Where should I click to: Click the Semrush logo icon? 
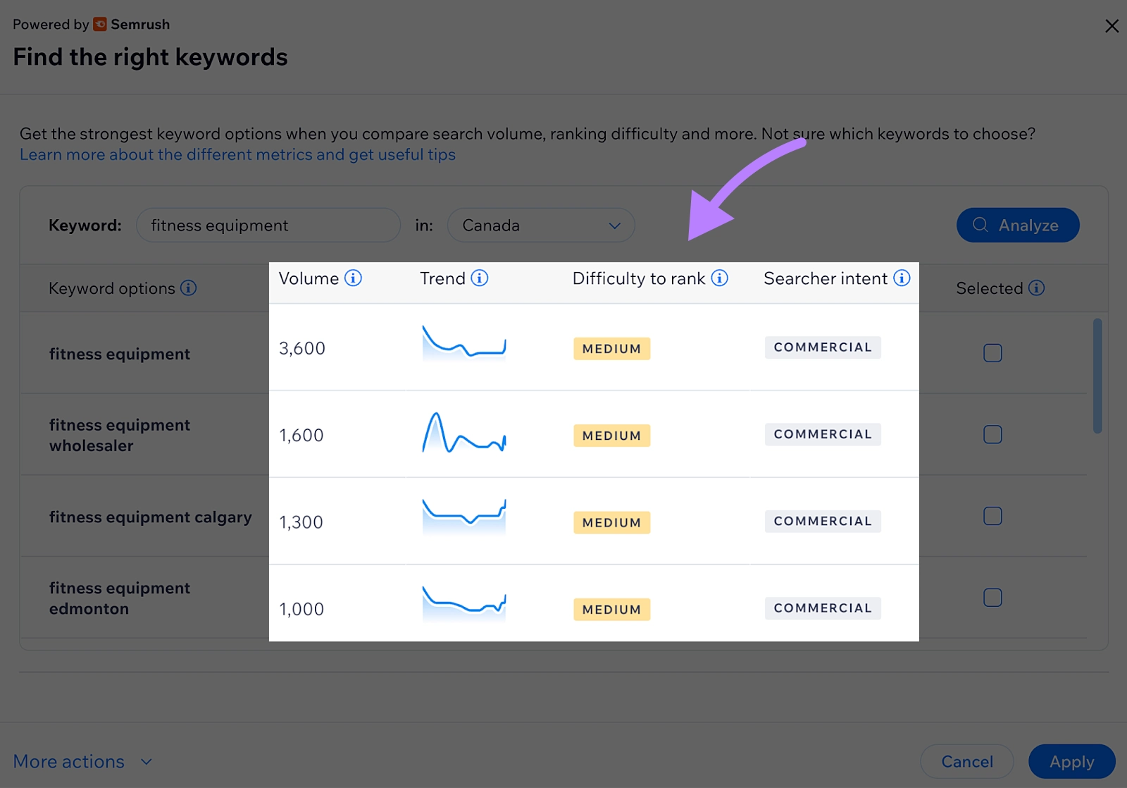click(x=100, y=25)
